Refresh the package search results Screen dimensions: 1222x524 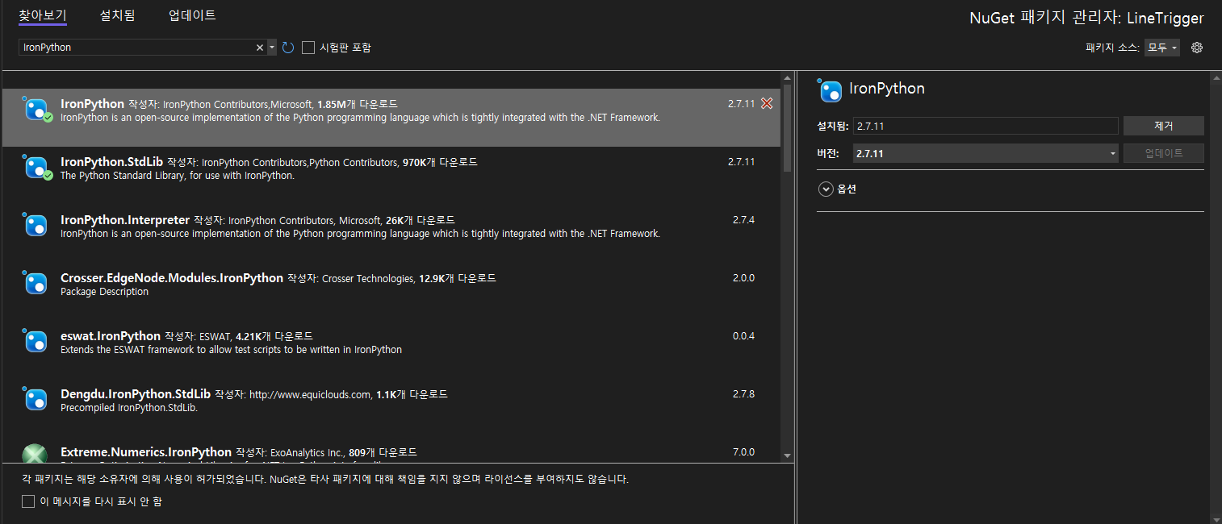[288, 48]
